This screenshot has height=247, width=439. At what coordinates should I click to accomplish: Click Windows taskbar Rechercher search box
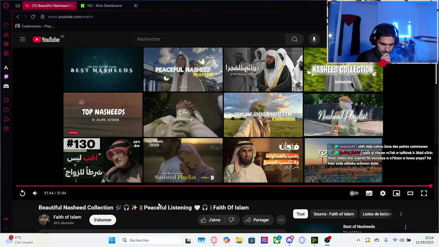click(150, 240)
